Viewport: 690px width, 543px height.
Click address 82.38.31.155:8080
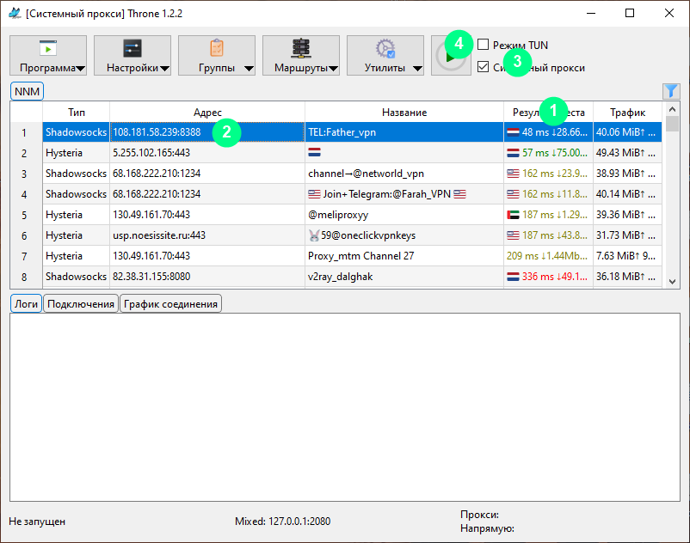151,277
